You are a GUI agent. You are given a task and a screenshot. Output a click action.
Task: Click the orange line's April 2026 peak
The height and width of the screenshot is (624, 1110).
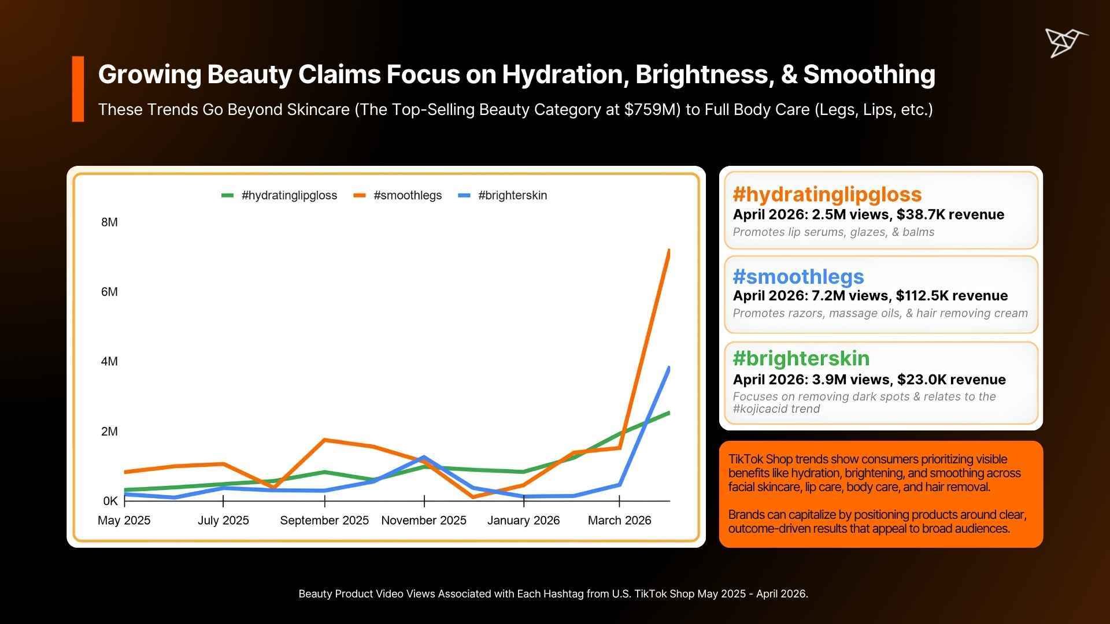tap(668, 252)
